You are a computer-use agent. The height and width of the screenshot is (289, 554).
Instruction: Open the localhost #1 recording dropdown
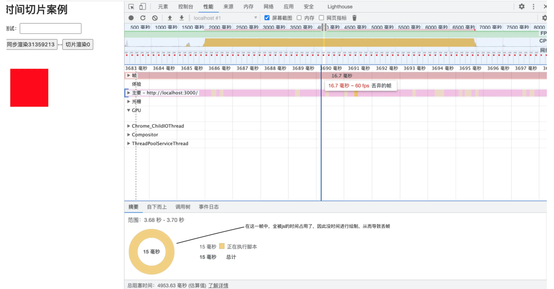point(225,18)
